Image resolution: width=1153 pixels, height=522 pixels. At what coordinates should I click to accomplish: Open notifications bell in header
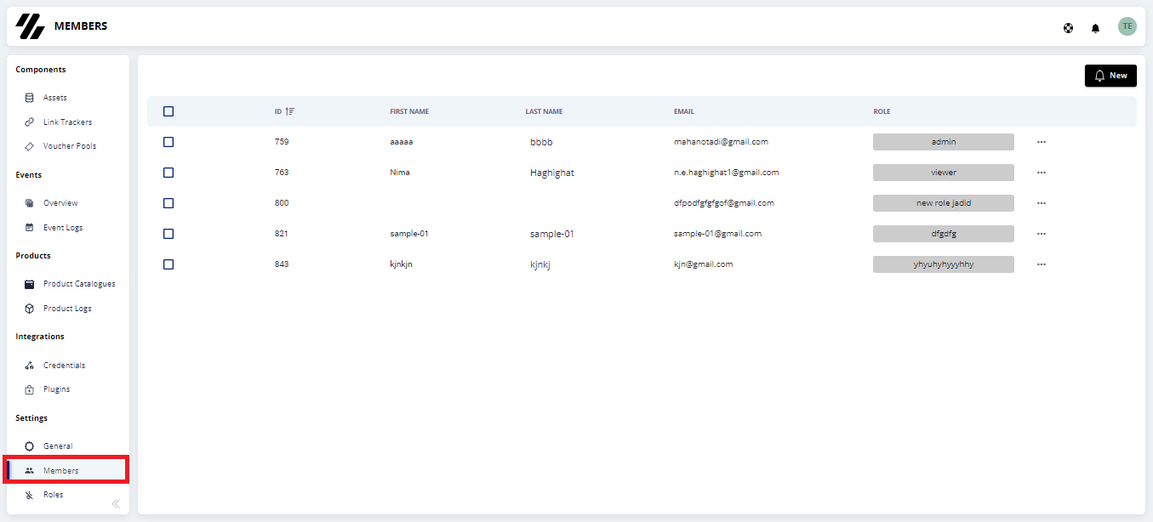[x=1095, y=28]
